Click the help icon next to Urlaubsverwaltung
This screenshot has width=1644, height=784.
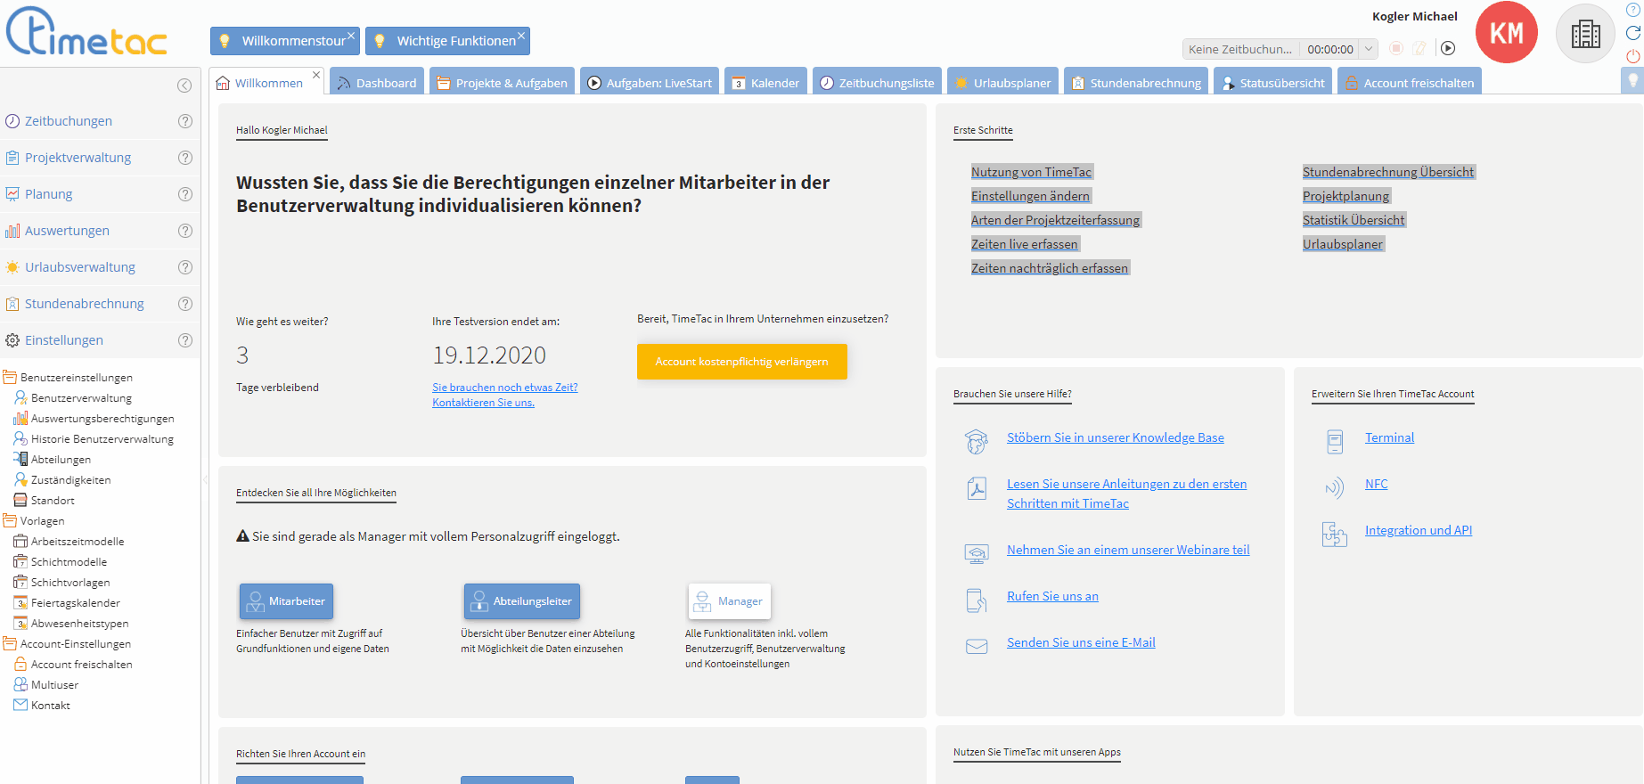[185, 267]
